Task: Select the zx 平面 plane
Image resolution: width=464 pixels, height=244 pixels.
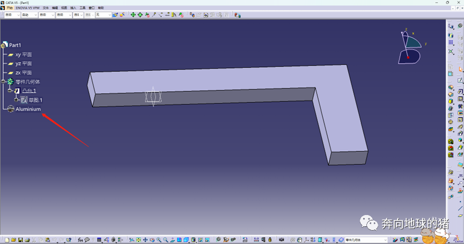Action: (x=24, y=73)
